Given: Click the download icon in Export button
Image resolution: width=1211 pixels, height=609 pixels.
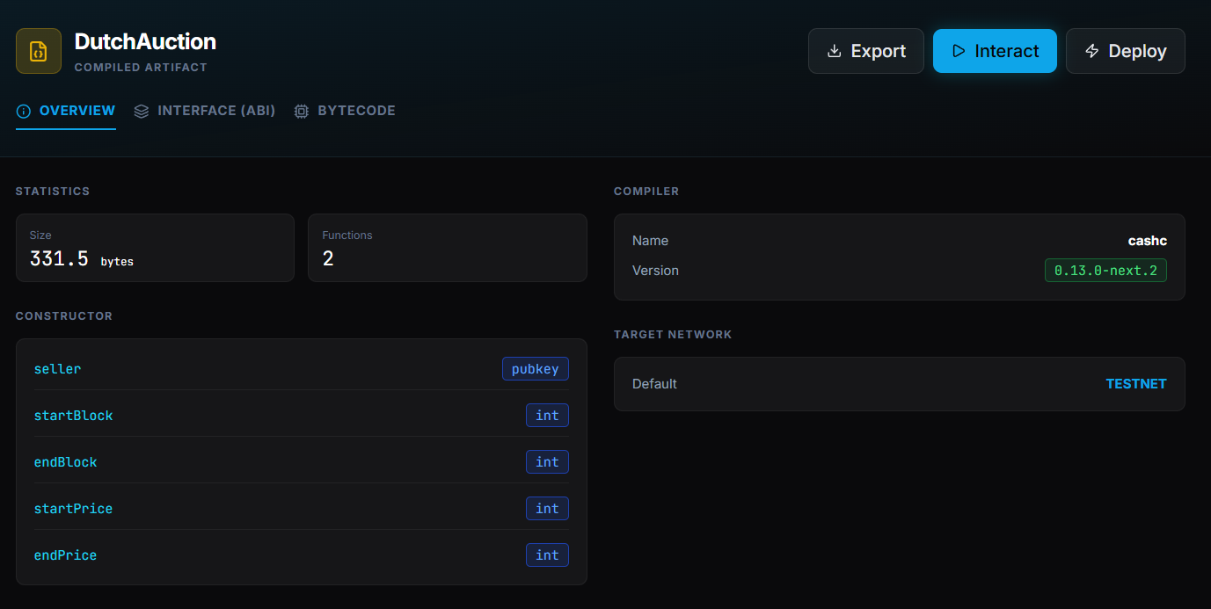Looking at the screenshot, I should coord(835,51).
